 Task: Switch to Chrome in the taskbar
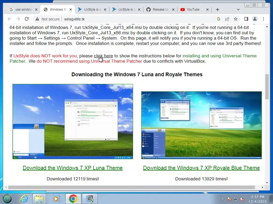(x=73, y=199)
